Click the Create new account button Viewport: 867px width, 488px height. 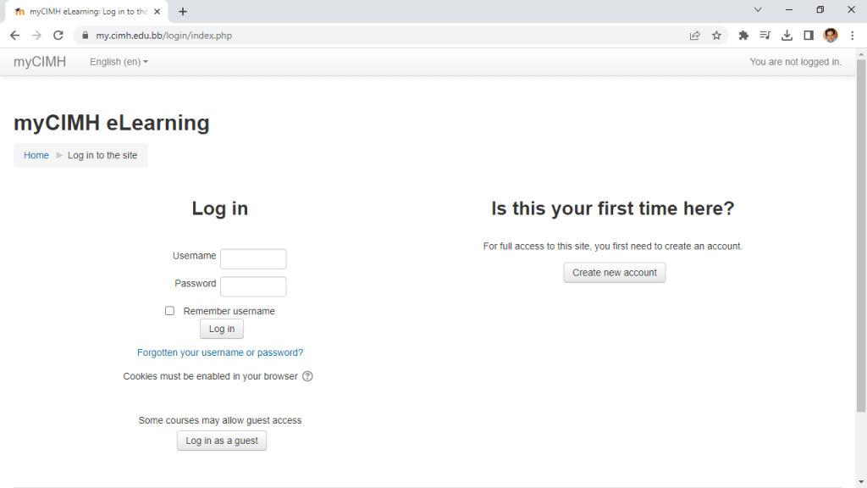pos(615,273)
